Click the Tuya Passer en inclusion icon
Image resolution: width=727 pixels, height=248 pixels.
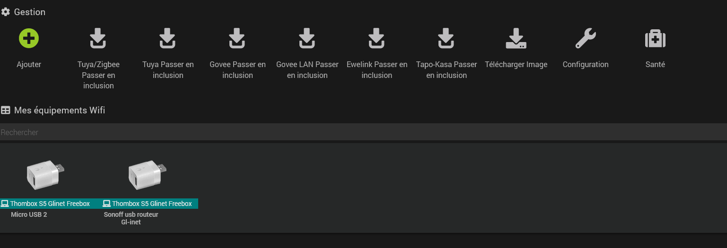tap(167, 38)
